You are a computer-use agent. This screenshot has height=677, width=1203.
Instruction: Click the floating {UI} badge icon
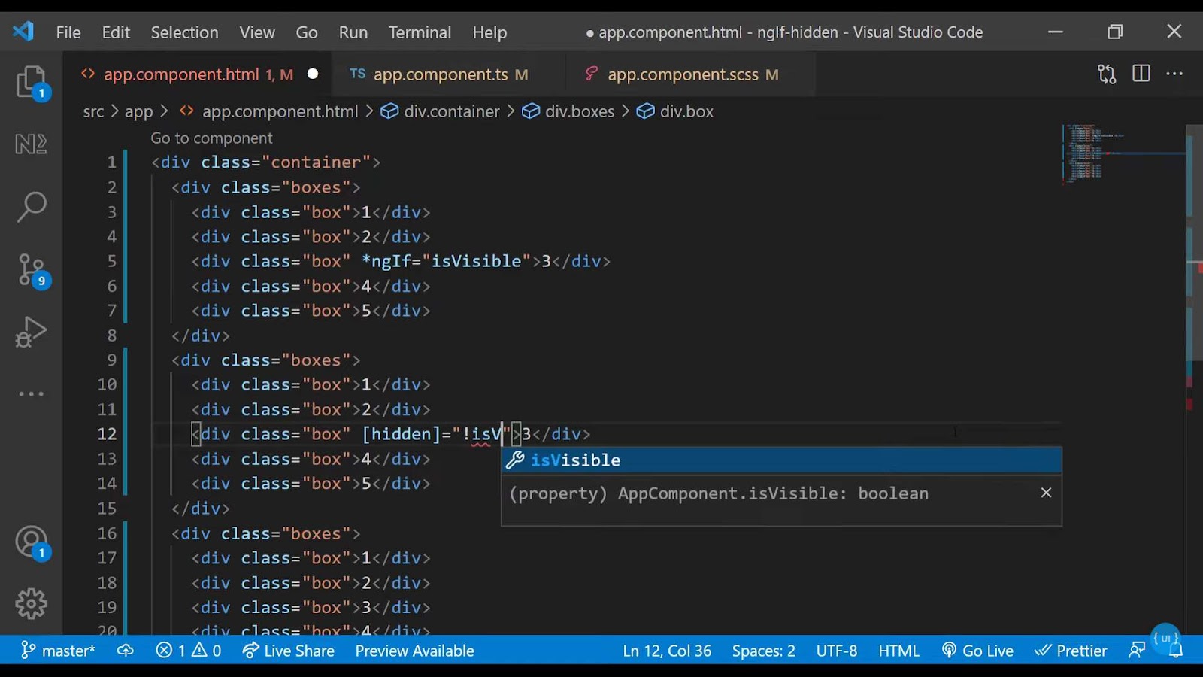[x=1166, y=639]
